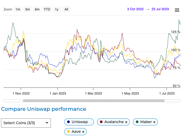Remove Maker using its x icon
Image resolution: width=182 pixels, height=137 pixels.
pyautogui.click(x=154, y=122)
